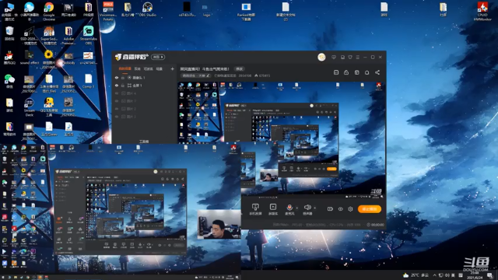Open the Adobe Premiere desktop shortcut

click(68, 35)
